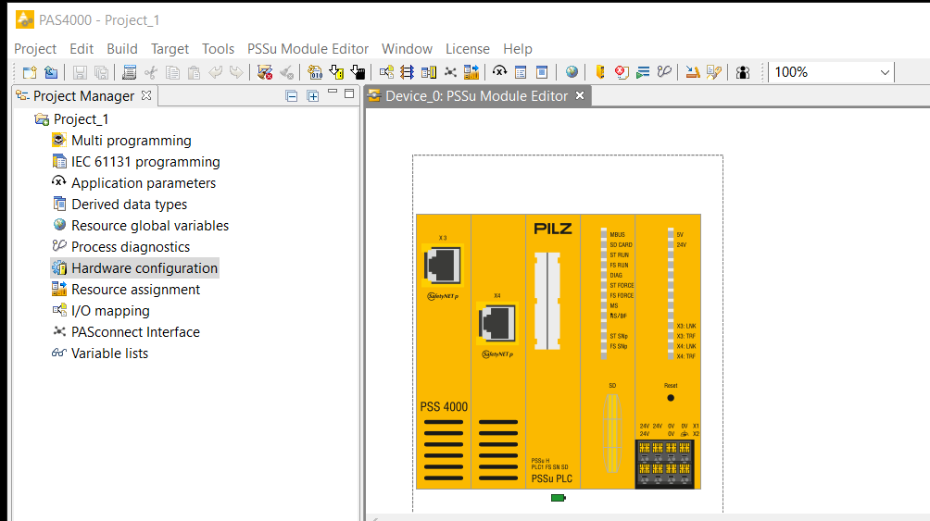Click the stethoscope toolbar icon
This screenshot has width=930, height=521.
coord(664,72)
